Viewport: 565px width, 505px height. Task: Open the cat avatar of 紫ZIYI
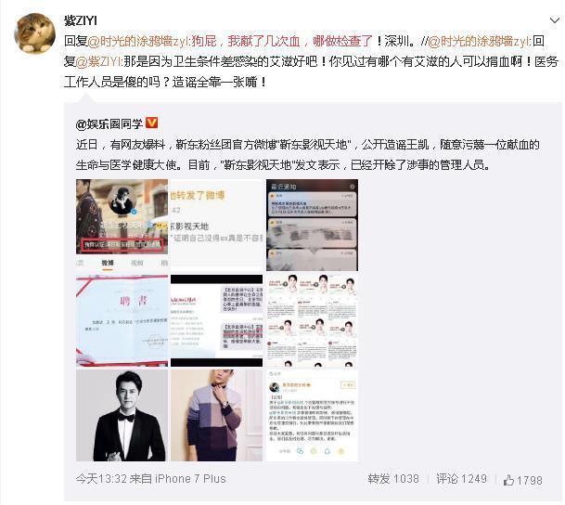tap(34, 33)
